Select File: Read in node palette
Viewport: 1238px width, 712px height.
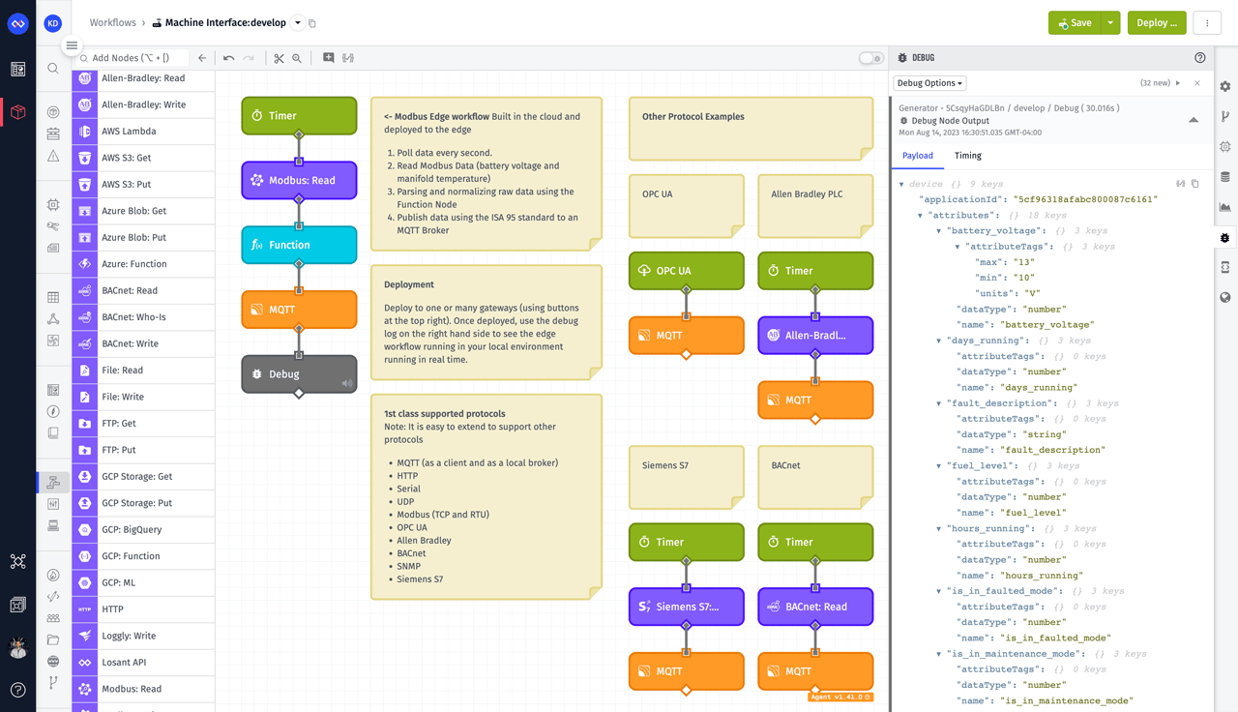click(143, 371)
